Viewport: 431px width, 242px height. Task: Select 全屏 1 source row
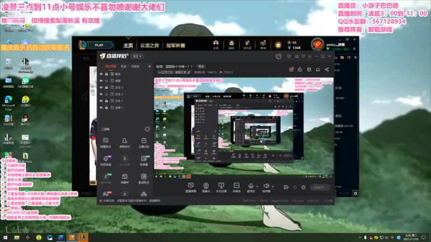[x=125, y=108]
